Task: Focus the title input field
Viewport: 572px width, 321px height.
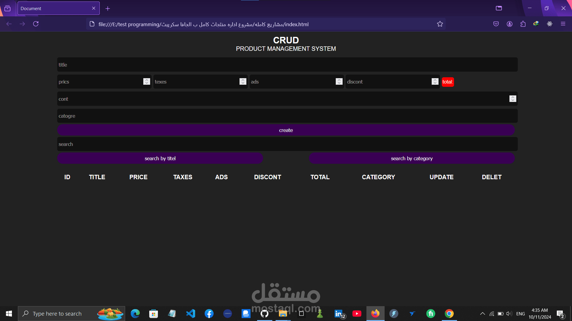Action: [x=287, y=65]
